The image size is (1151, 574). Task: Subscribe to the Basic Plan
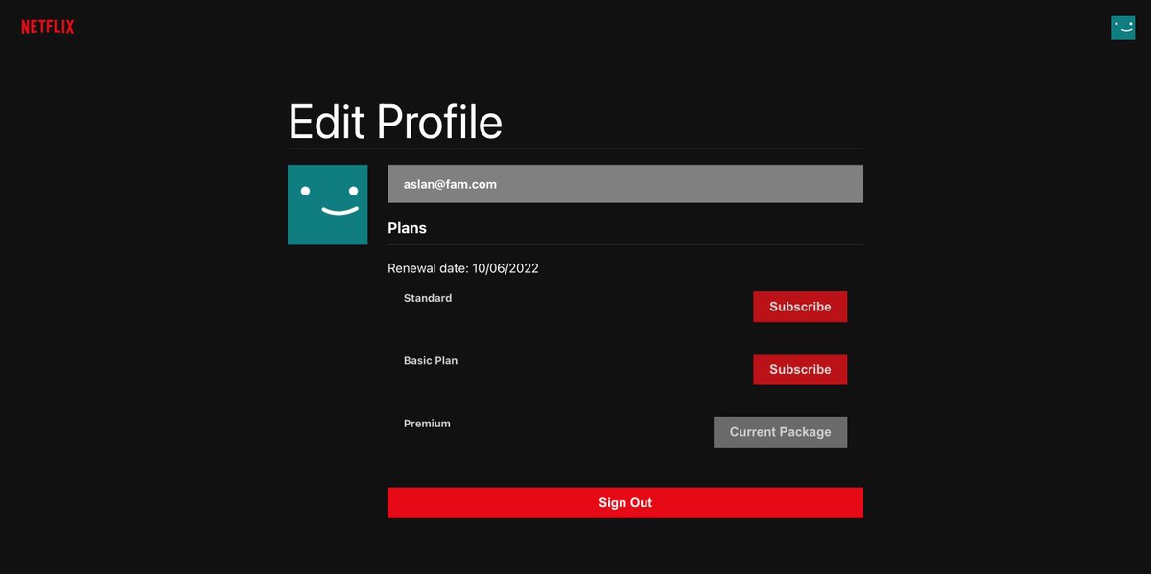(x=800, y=369)
